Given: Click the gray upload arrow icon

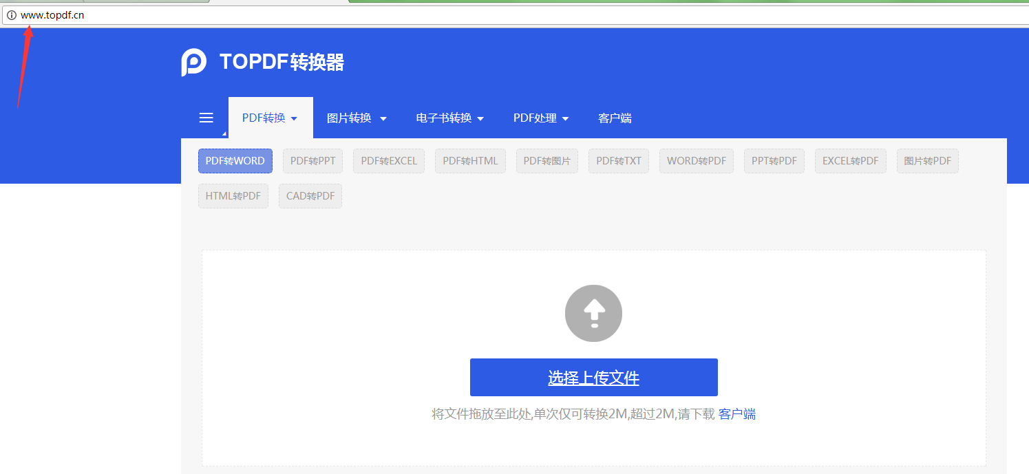Looking at the screenshot, I should [x=593, y=313].
